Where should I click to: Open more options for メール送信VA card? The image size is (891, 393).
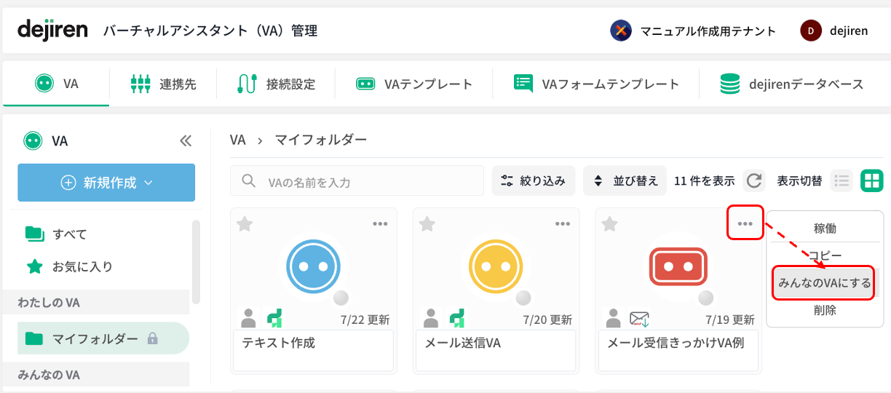tap(563, 223)
